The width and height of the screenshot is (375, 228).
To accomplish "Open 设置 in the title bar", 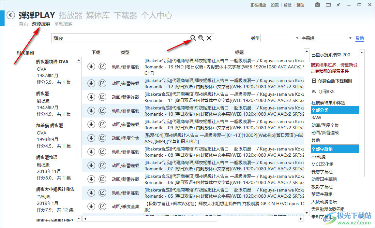I will coord(275,5).
